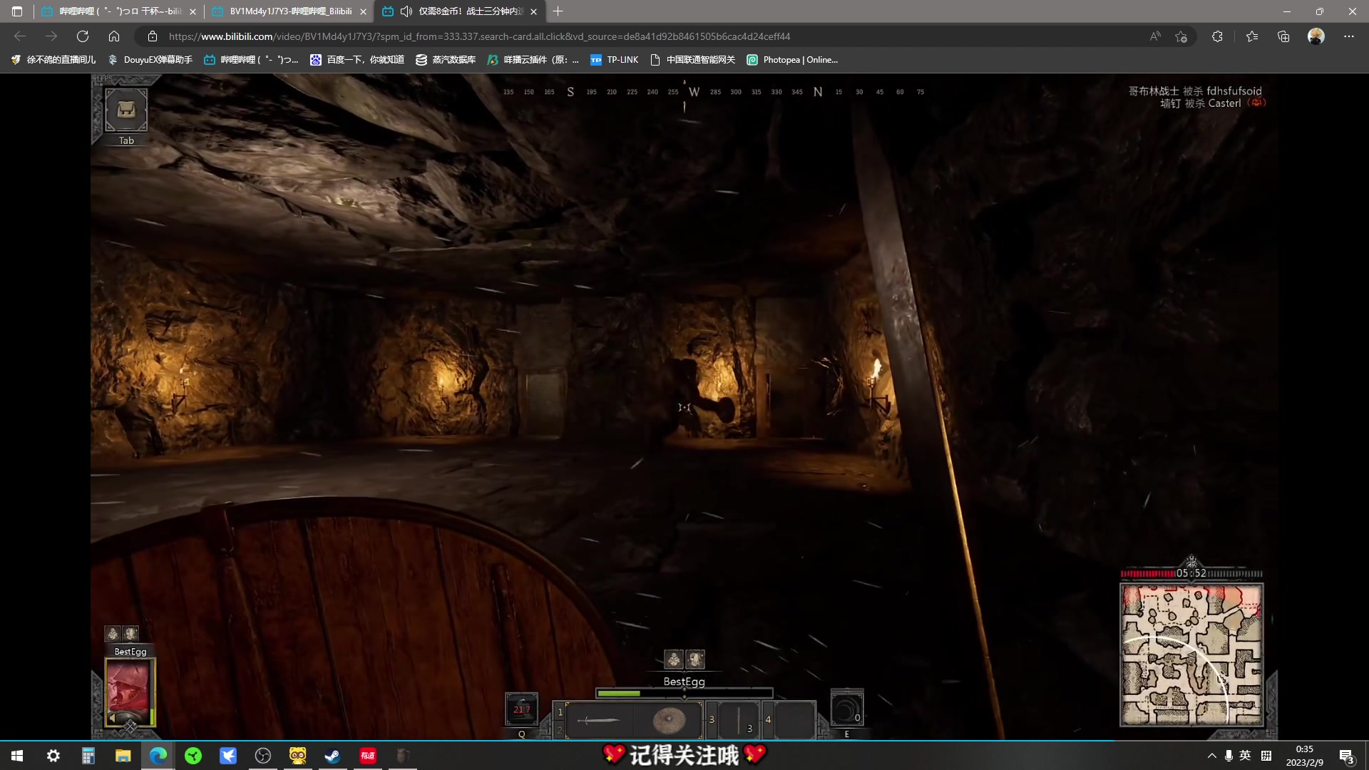Click the microphone tray icon
Screen dimensions: 1369x770
(1229, 756)
